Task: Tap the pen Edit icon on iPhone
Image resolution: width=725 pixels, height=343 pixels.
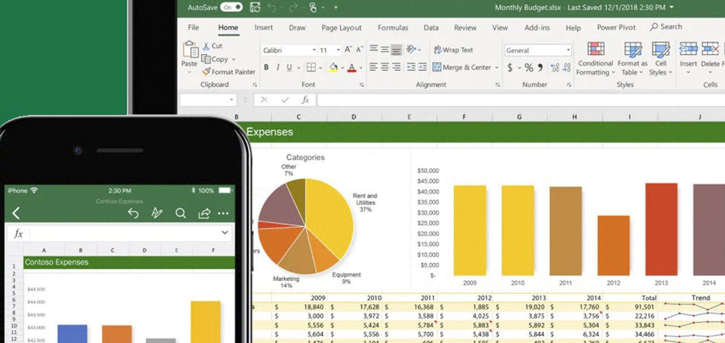Action: tap(157, 213)
